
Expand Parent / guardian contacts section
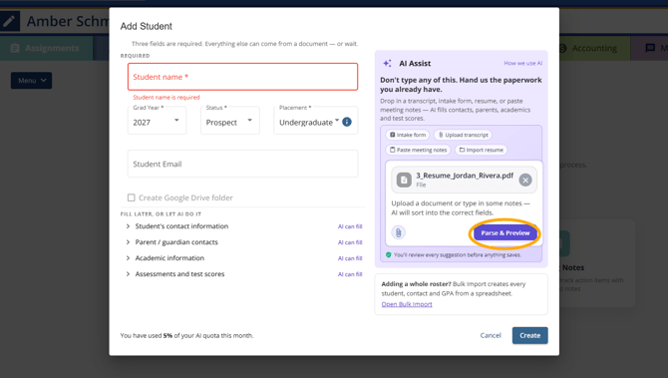[x=176, y=242]
